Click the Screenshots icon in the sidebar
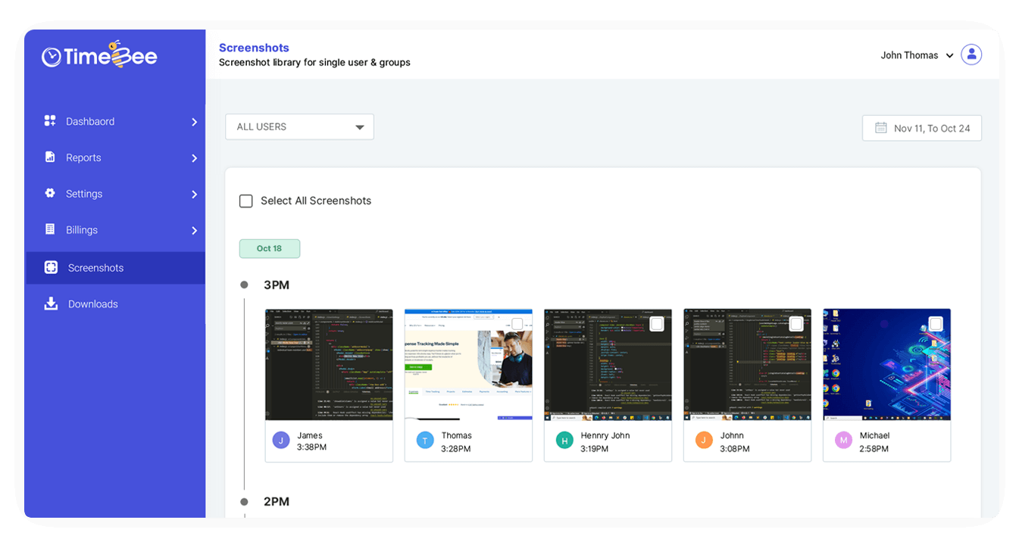Image resolution: width=1019 pixels, height=548 pixels. (49, 267)
